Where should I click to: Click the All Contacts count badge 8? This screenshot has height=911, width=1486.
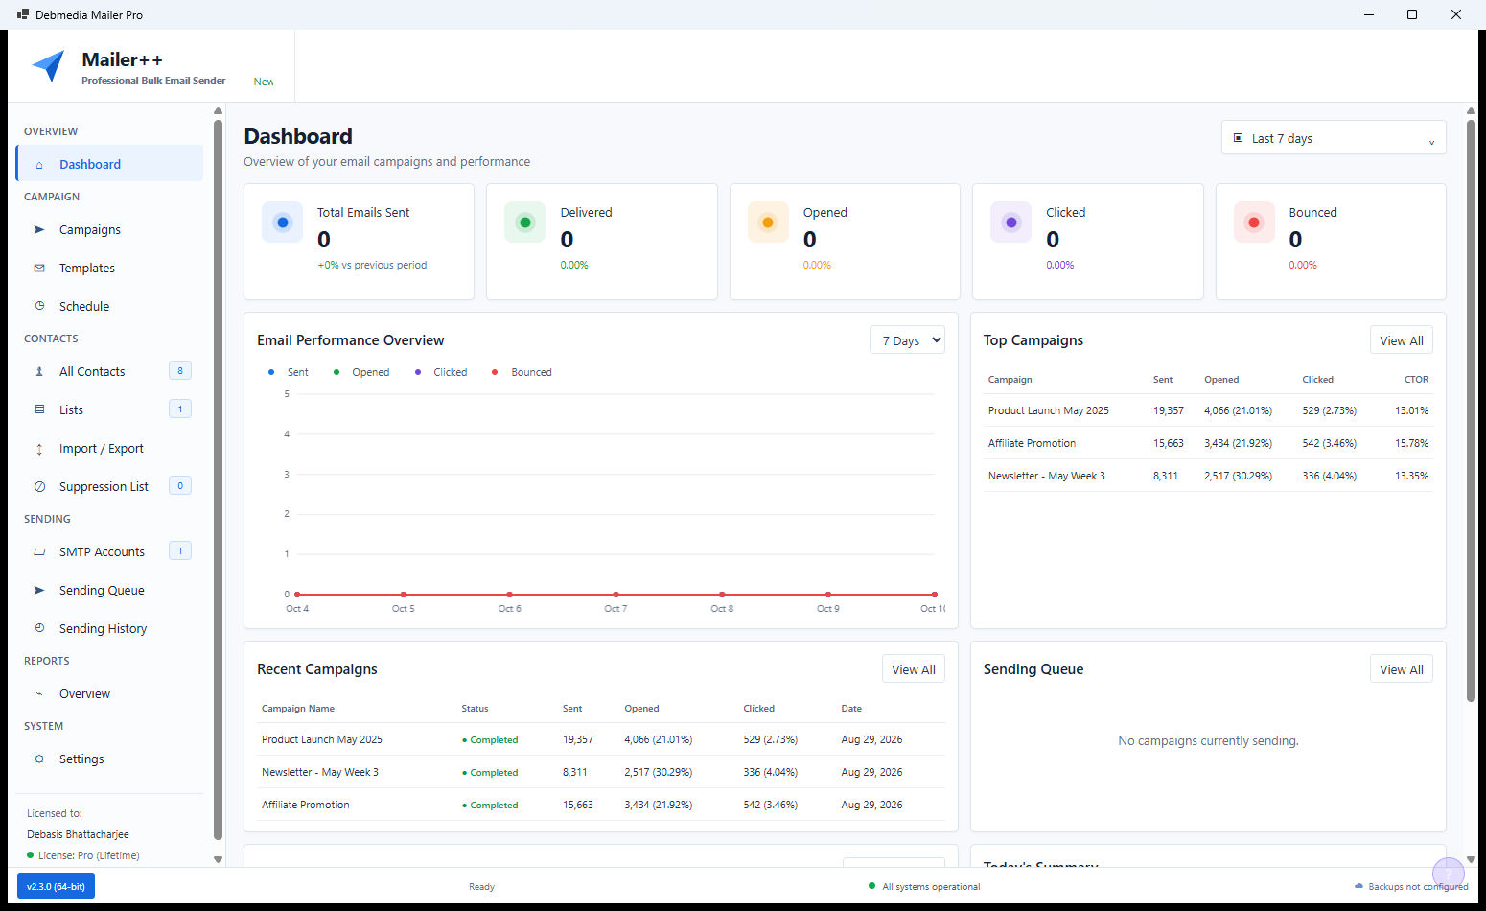click(x=180, y=371)
